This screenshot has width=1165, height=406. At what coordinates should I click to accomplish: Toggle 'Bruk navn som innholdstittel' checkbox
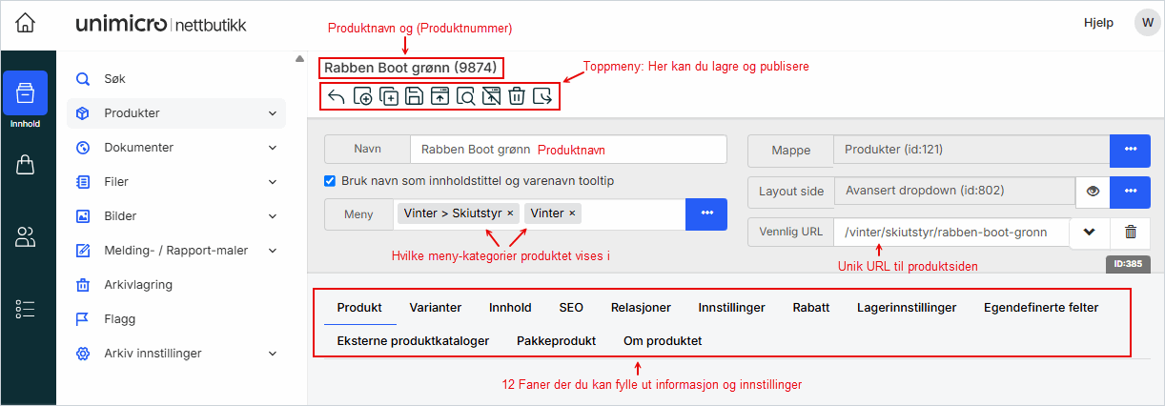coord(330,181)
